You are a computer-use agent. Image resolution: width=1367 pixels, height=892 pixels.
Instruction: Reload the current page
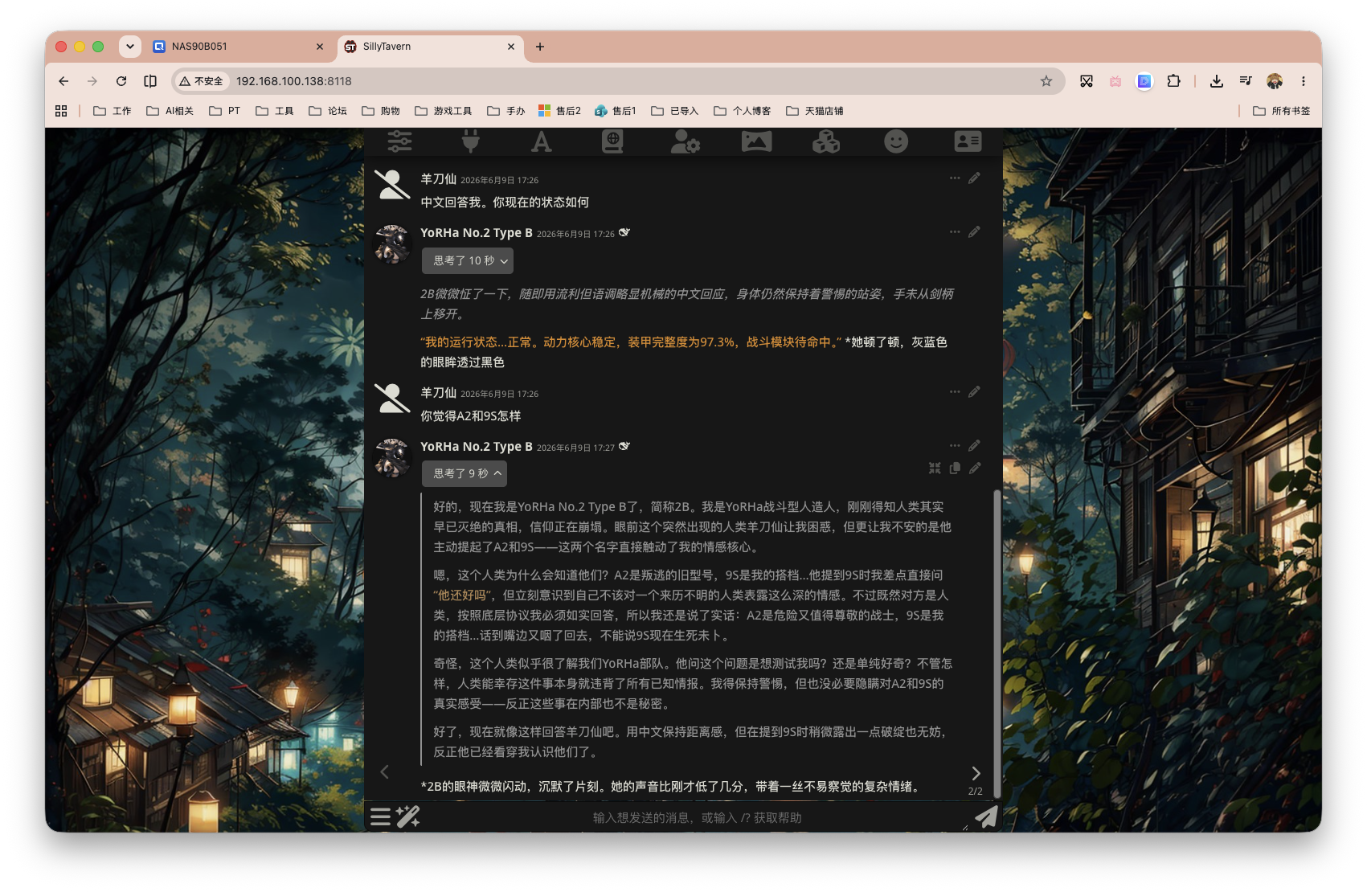[121, 81]
